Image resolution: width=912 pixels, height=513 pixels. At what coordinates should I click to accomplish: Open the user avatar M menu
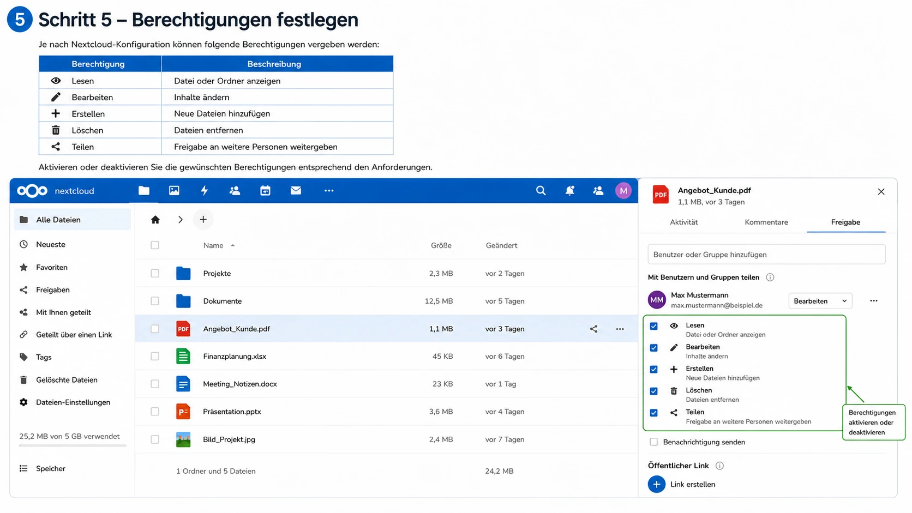pyautogui.click(x=623, y=190)
